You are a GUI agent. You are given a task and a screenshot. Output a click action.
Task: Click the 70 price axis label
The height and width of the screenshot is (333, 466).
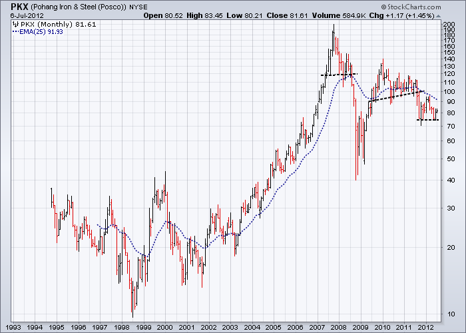point(451,126)
